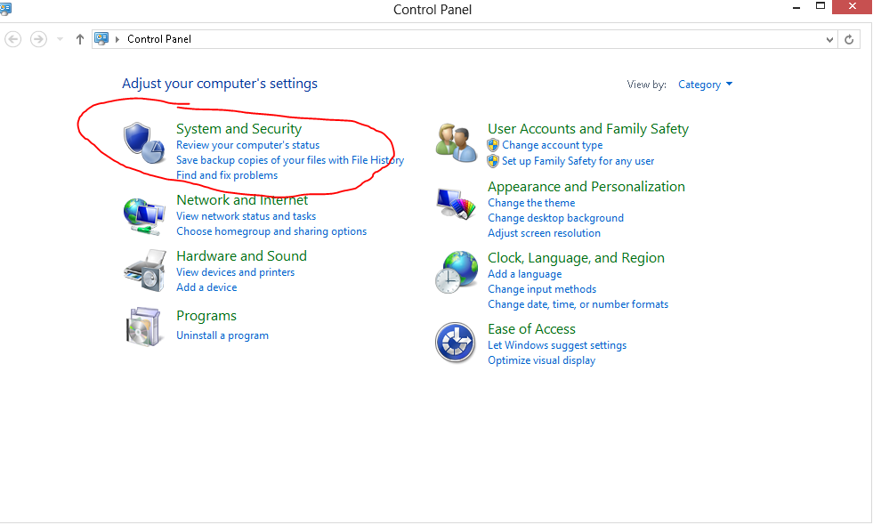873x525 pixels.
Task: Click View devices and printers
Action: [x=236, y=273]
